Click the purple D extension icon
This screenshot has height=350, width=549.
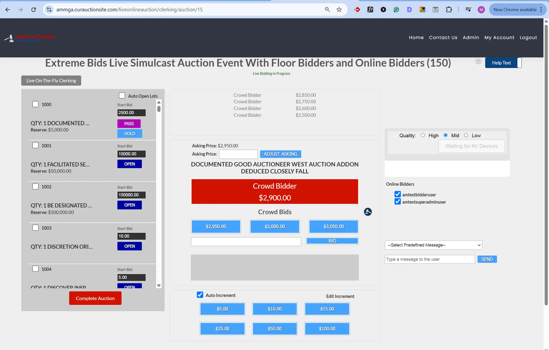[409, 10]
